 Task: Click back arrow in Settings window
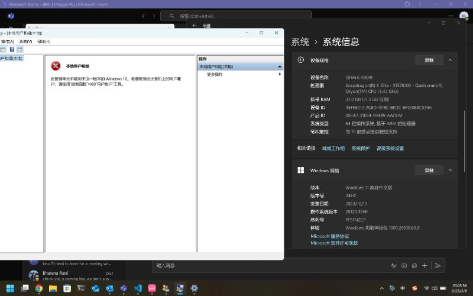tap(195, 25)
